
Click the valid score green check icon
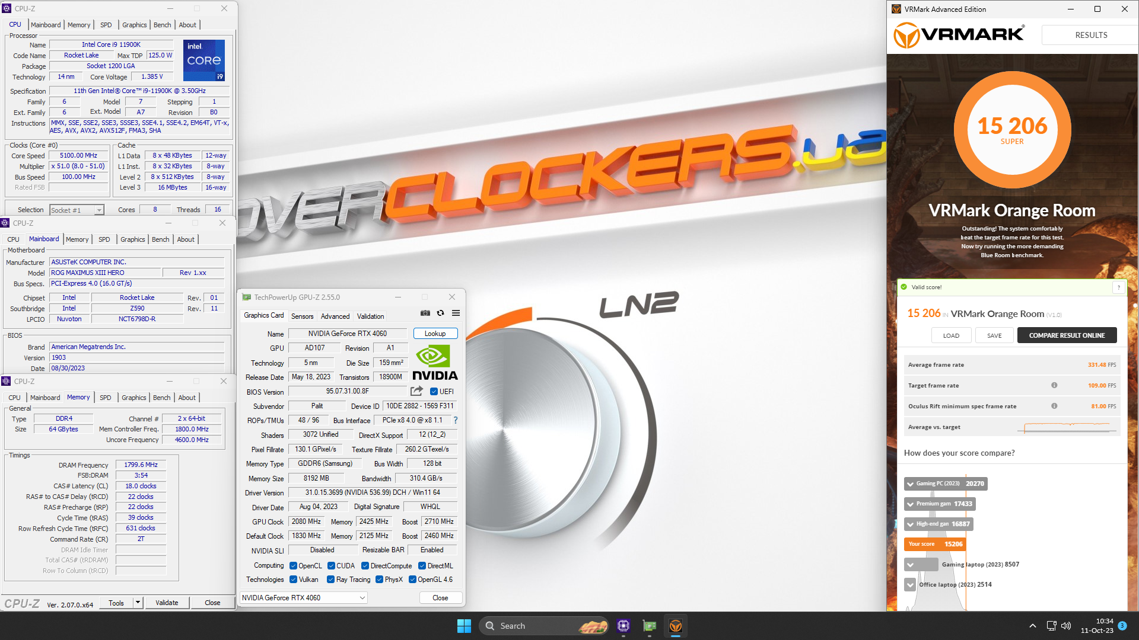click(x=904, y=287)
